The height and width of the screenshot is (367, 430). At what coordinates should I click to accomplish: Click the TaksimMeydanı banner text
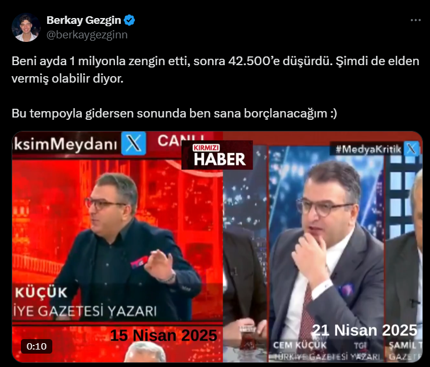pos(65,144)
